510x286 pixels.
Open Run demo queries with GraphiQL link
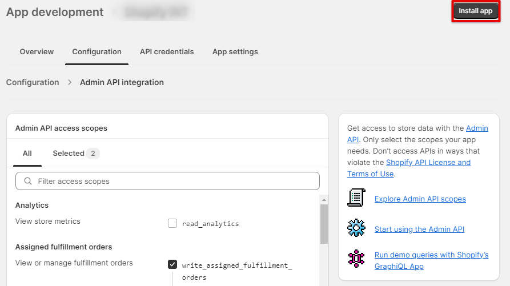pos(431,260)
